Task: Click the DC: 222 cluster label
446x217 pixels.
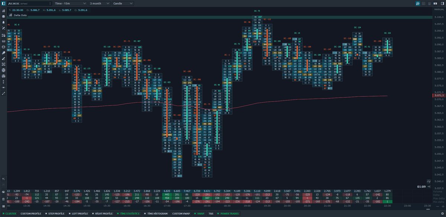Action: (387, 33)
